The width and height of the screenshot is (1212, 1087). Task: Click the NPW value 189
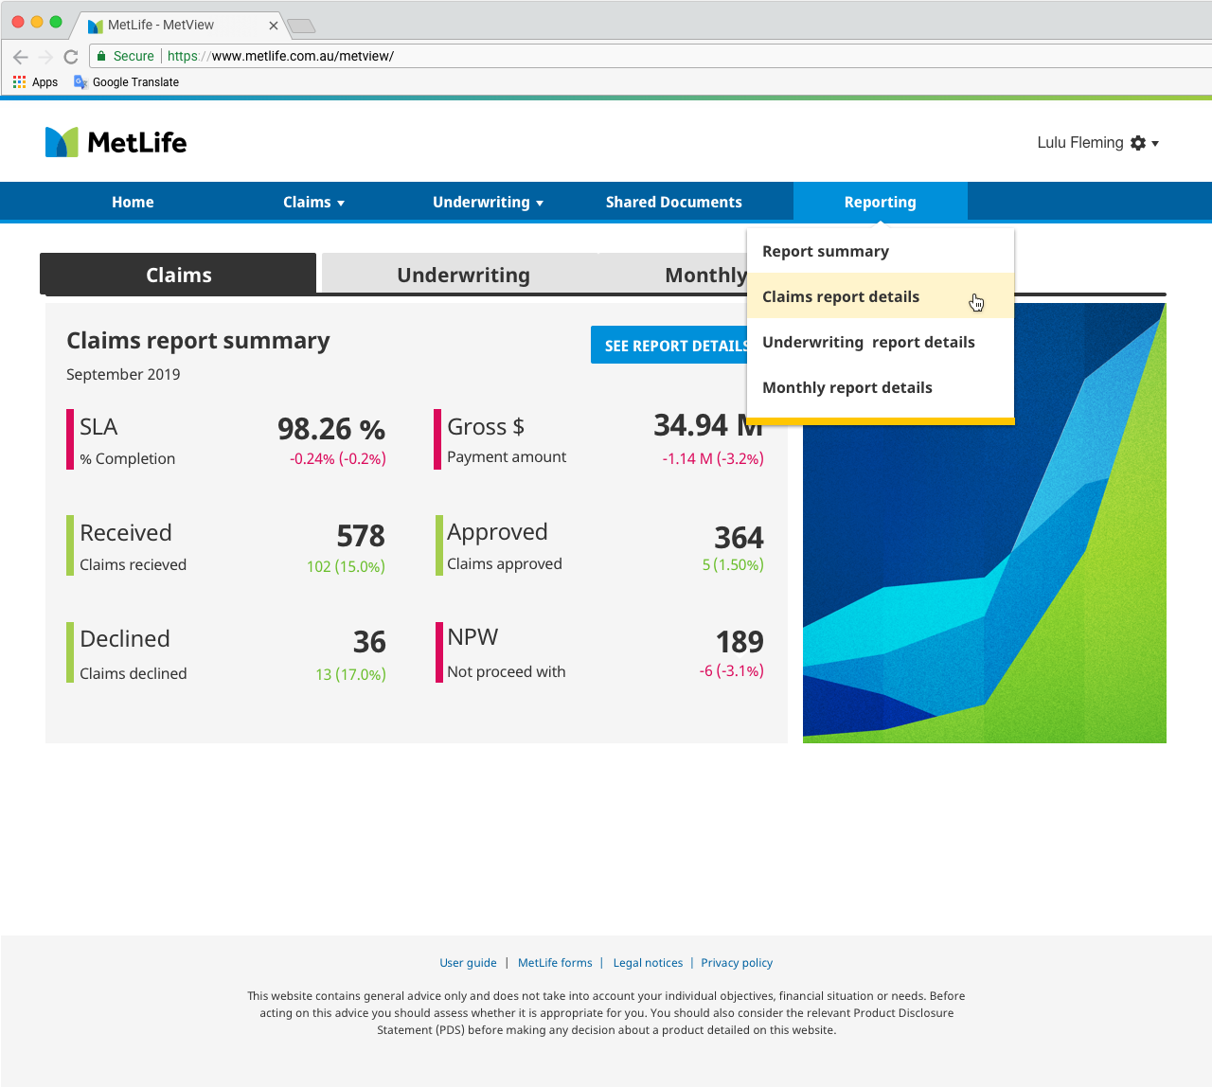click(740, 642)
